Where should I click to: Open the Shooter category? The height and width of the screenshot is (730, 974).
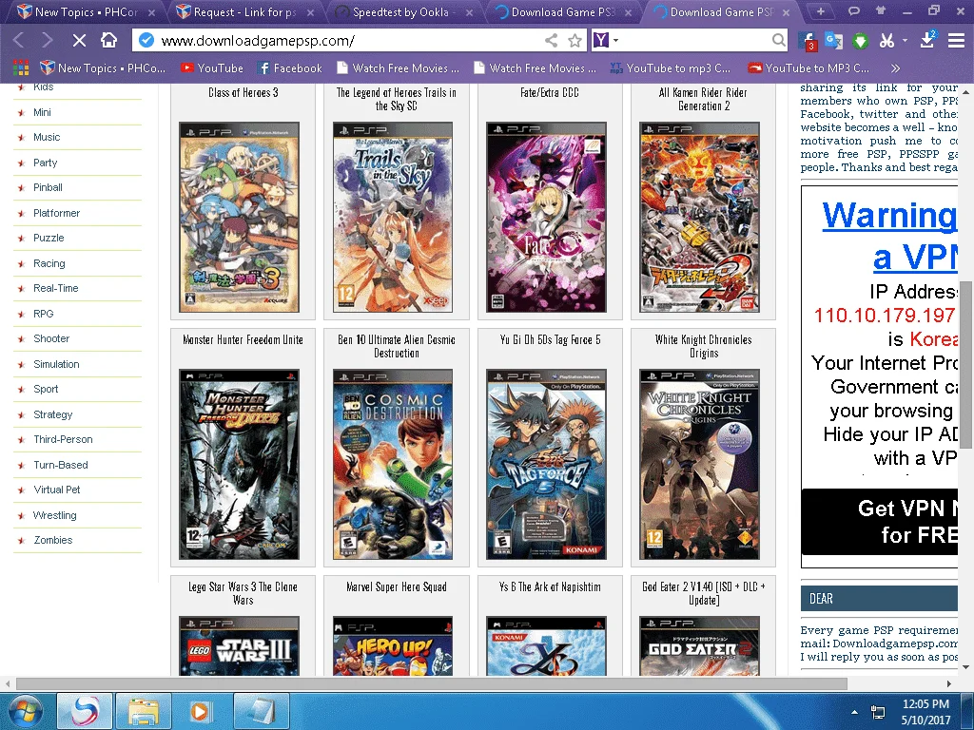[x=51, y=338]
